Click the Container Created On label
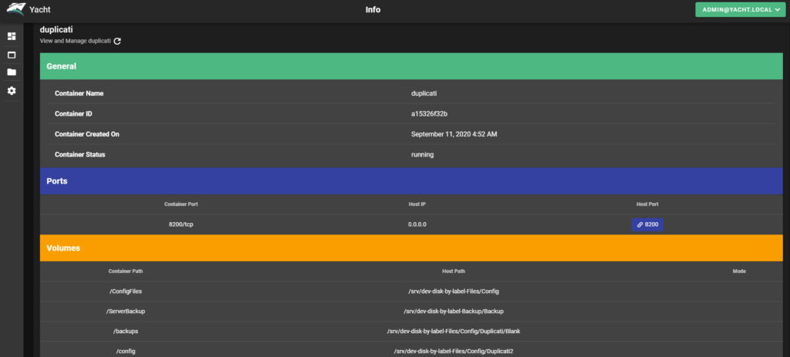790x357 pixels. pyautogui.click(x=86, y=134)
